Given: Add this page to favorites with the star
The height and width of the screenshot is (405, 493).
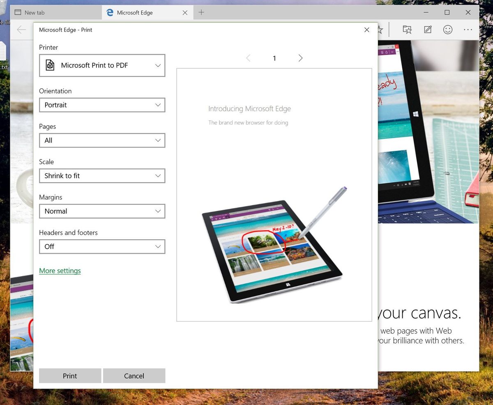Looking at the screenshot, I should click(380, 29).
